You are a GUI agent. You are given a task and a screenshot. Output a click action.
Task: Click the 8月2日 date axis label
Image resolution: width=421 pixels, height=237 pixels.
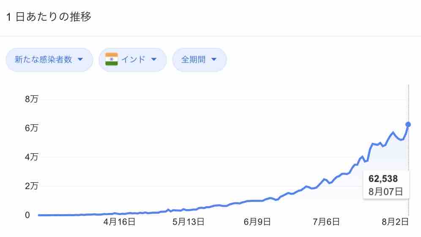395,222
